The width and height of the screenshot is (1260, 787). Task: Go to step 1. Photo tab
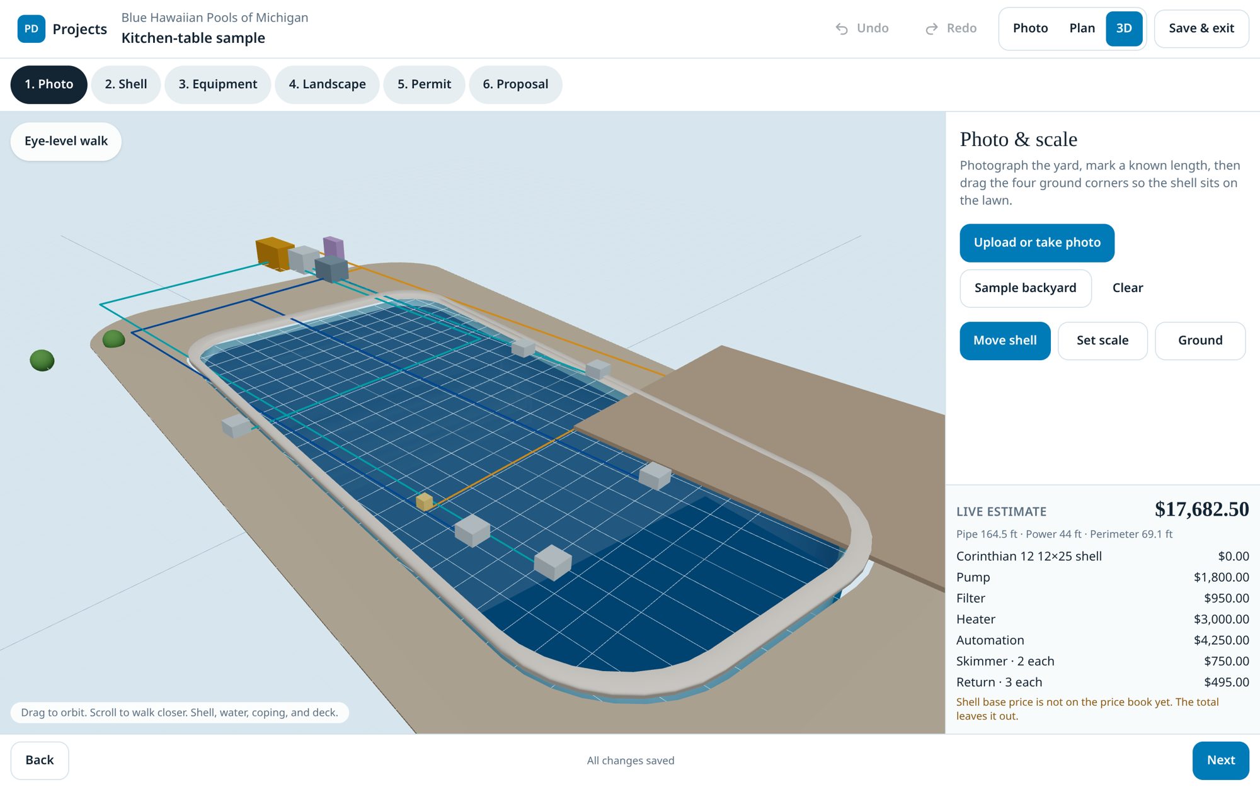click(x=49, y=84)
